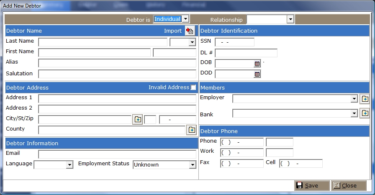
Task: Enable the Invalid Address checkbox
Action: tap(193, 87)
